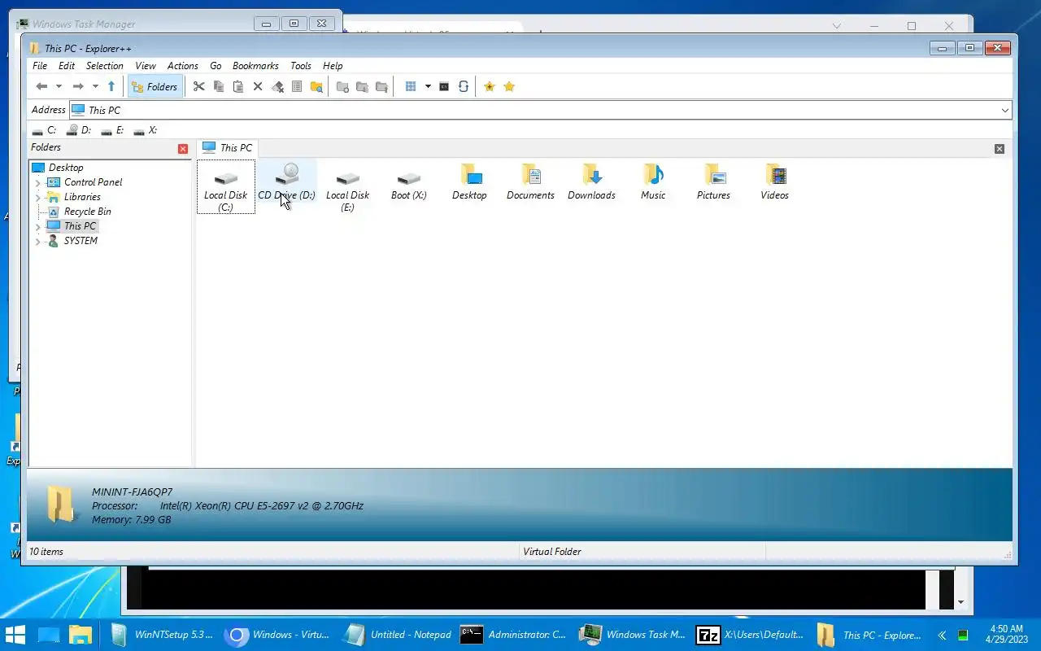Viewport: 1041px width, 651px height.
Task: Open the Actions menu
Action: (183, 66)
